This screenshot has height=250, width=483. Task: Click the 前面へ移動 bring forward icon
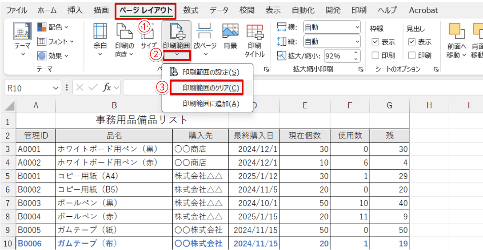tap(457, 31)
